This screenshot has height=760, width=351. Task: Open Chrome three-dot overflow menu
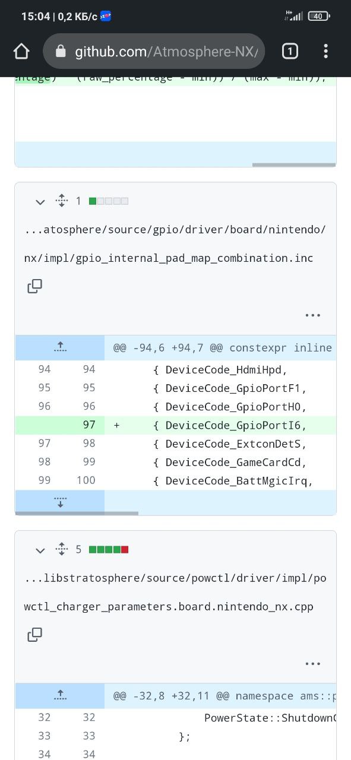pyautogui.click(x=325, y=52)
